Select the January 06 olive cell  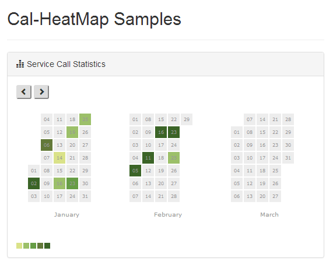pos(47,145)
